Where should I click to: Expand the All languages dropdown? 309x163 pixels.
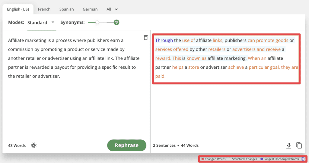click(x=112, y=9)
